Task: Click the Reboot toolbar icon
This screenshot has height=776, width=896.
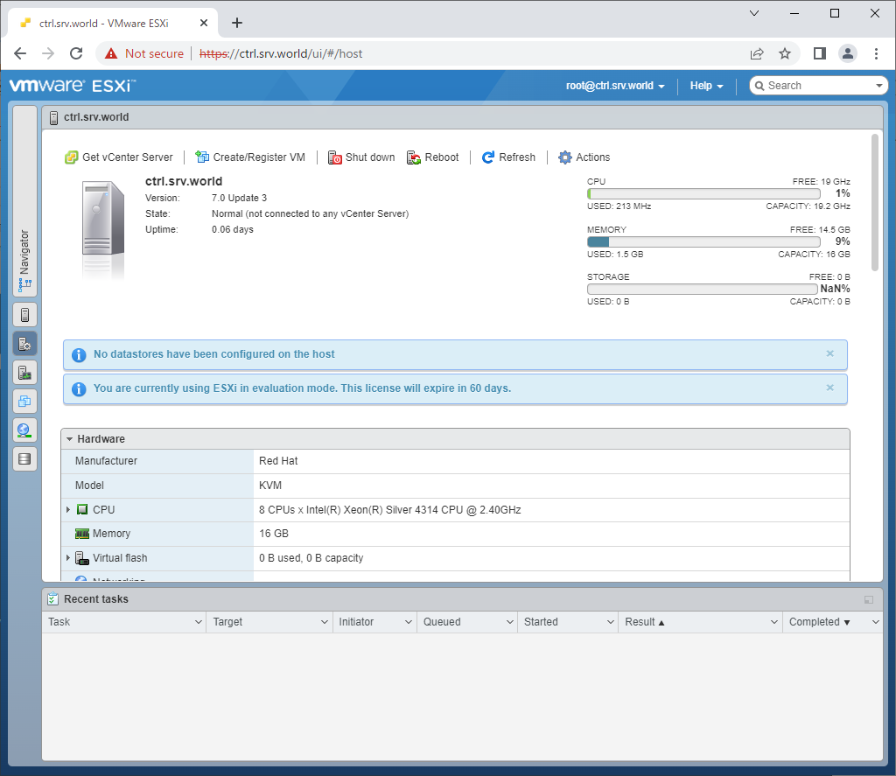Action: pos(433,157)
